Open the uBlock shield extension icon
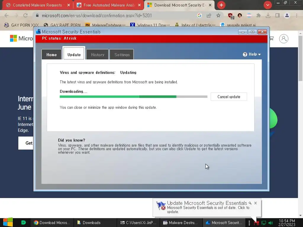This screenshot has width=303, height=227. [x=230, y=16]
